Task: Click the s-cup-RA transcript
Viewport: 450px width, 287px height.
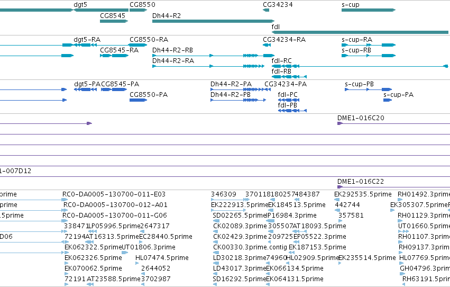Action: click(369, 45)
